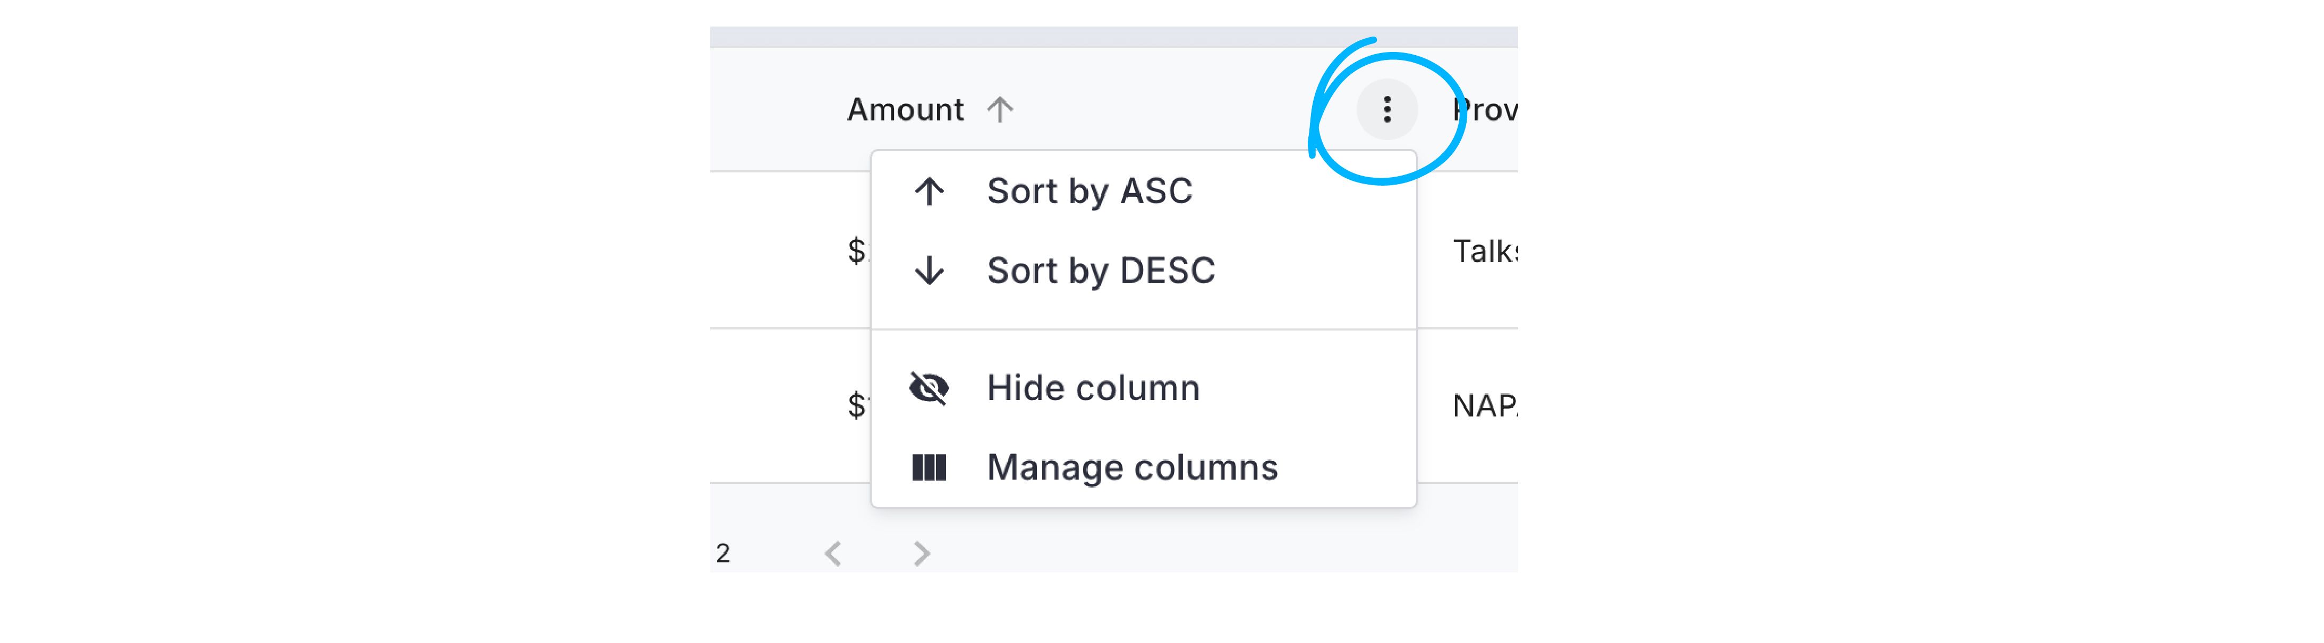Go to the next page with right chevron
The width and height of the screenshot is (2324, 643).
tap(921, 553)
